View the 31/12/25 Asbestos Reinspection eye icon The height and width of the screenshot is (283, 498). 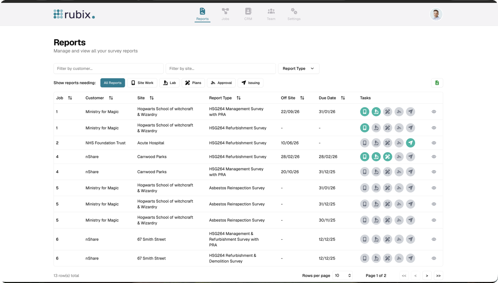tap(434, 204)
